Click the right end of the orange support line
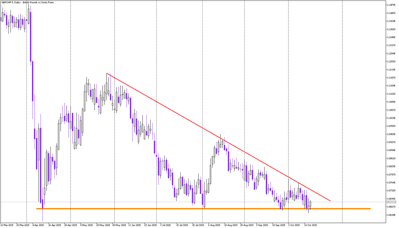This screenshot has width=399, height=228. coord(370,208)
